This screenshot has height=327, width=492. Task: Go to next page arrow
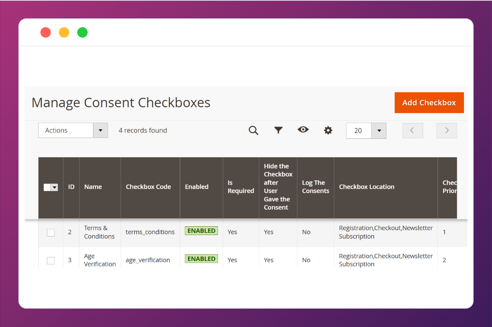coord(447,130)
